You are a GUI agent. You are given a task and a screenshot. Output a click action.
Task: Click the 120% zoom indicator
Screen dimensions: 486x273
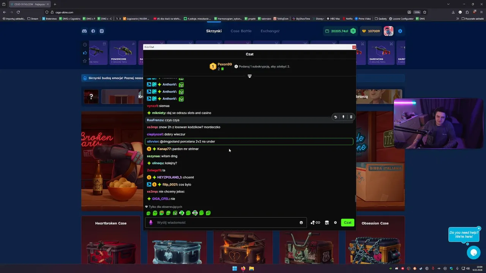(x=417, y=12)
